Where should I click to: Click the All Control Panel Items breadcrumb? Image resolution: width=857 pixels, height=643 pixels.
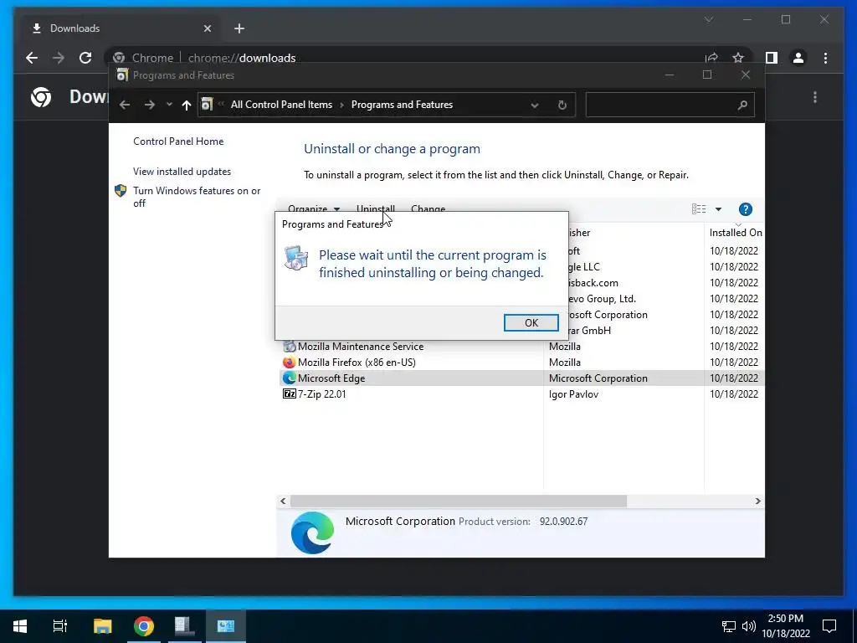(281, 105)
